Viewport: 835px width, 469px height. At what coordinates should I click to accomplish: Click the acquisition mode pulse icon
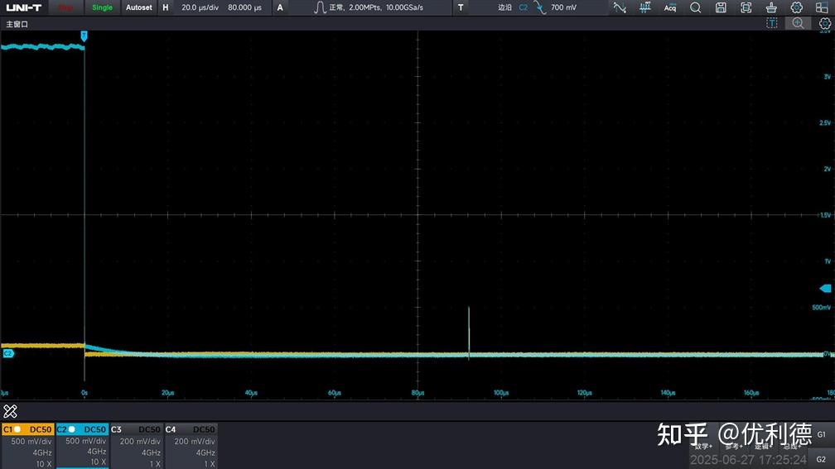[x=320, y=7]
